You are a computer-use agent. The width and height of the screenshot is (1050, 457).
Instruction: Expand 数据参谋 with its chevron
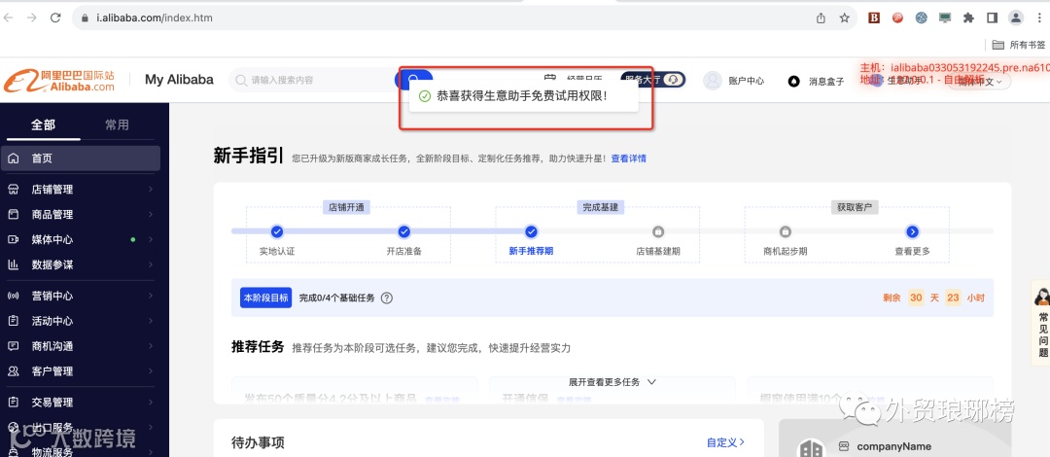(x=151, y=264)
